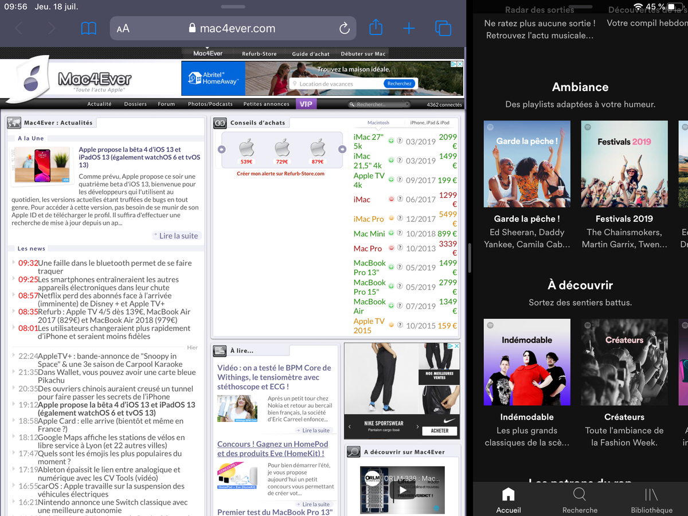This screenshot has height=516, width=688.
Task: Close the Abritel ad with X icon
Action: tap(459, 65)
